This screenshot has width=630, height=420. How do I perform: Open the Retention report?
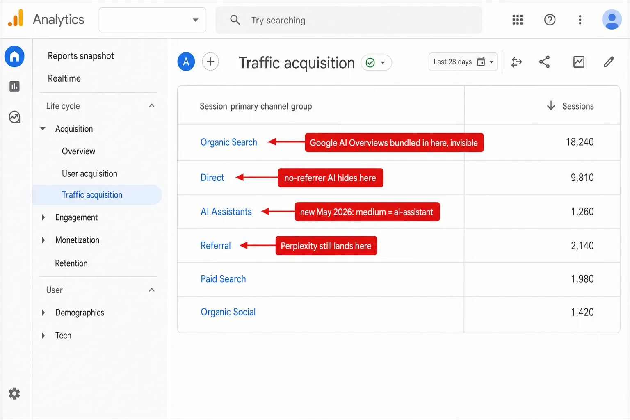tap(71, 263)
